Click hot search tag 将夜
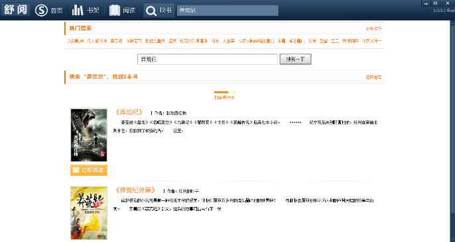This screenshot has width=455, height=242. (x=215, y=41)
